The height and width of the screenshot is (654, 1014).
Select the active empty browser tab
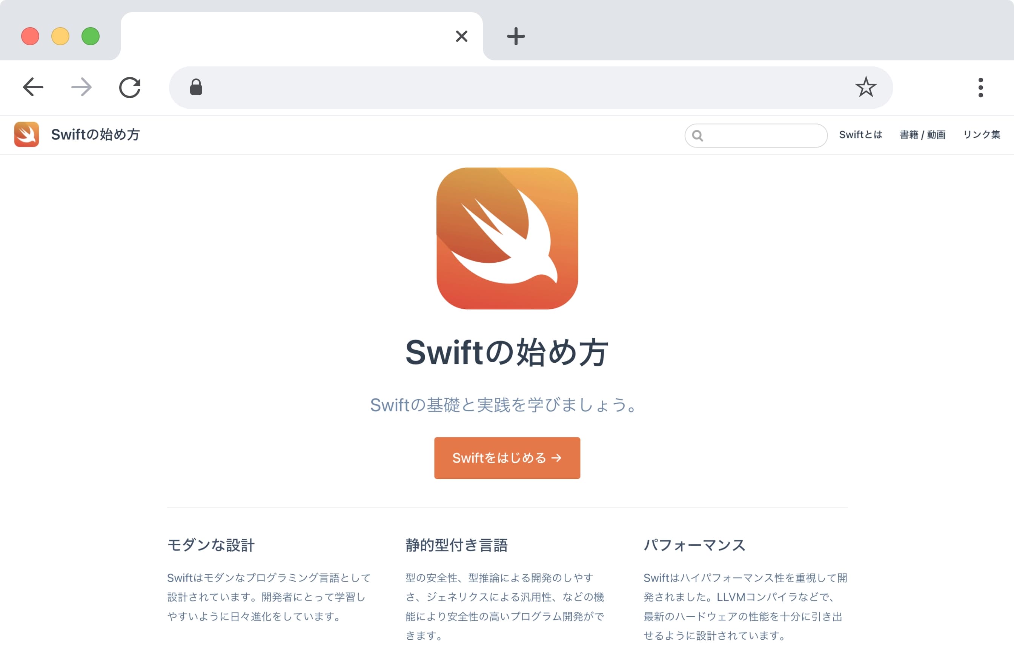(302, 36)
